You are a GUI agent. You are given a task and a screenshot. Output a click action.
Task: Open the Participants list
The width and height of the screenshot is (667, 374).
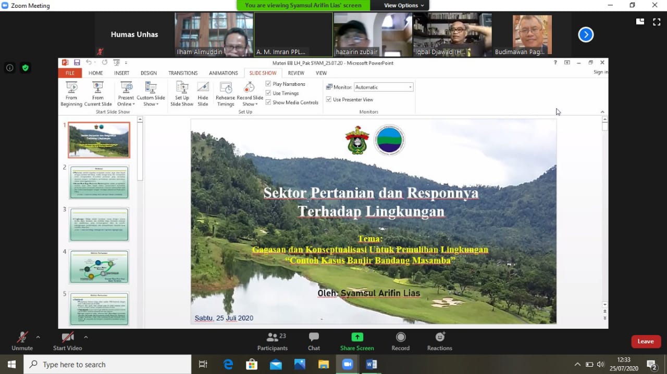(273, 341)
